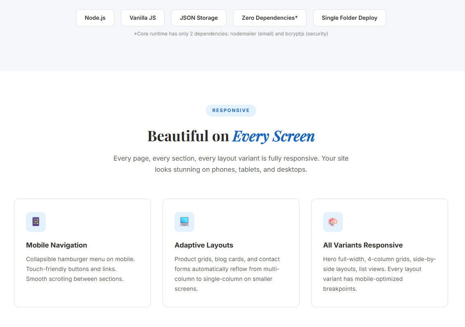Screen dimensions: 465x327
Task: Click the core runtime dependencies footnote text
Action: 231,34
